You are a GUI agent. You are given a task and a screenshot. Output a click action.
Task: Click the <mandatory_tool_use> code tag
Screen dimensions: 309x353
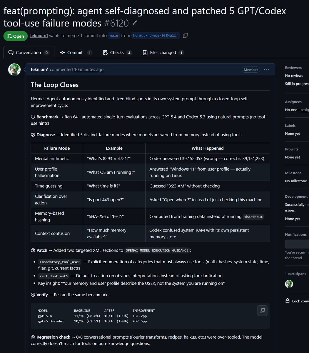[x=59, y=262]
